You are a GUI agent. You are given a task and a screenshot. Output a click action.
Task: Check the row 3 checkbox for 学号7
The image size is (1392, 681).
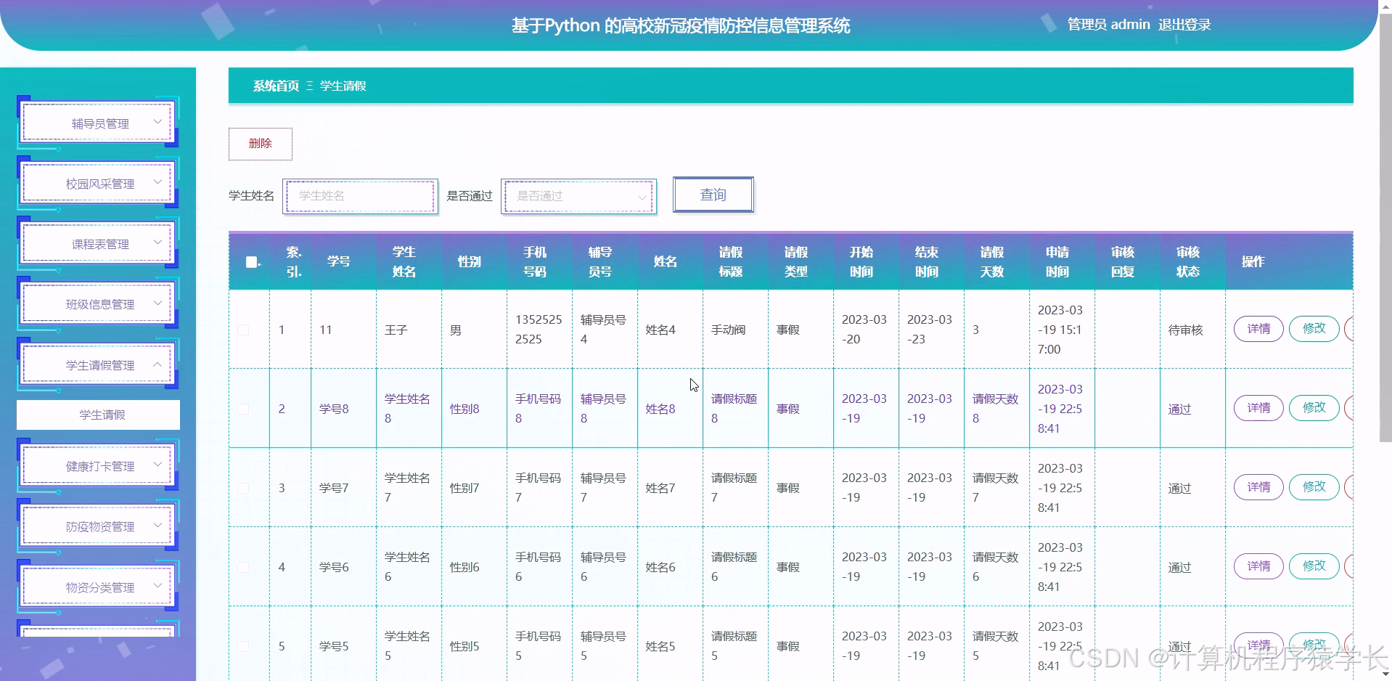pos(243,488)
